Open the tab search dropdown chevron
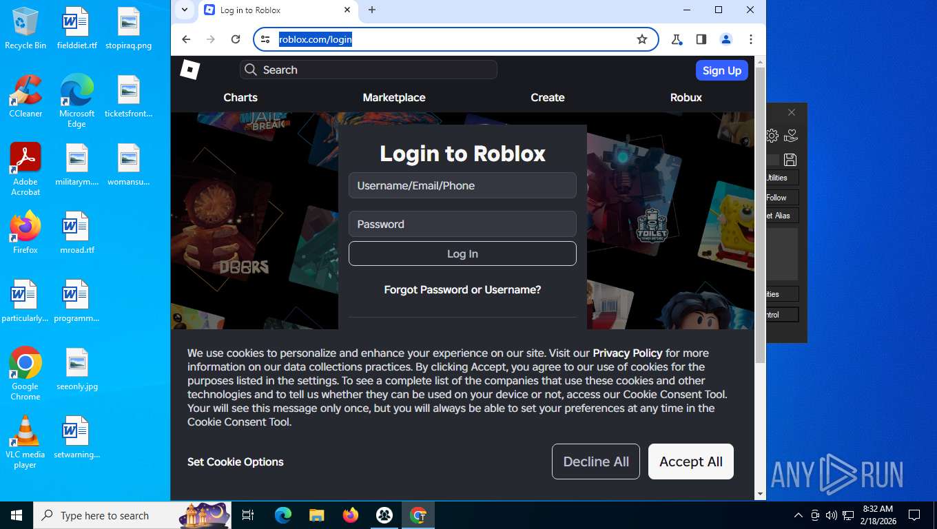Image resolution: width=937 pixels, height=529 pixels. coord(184,10)
